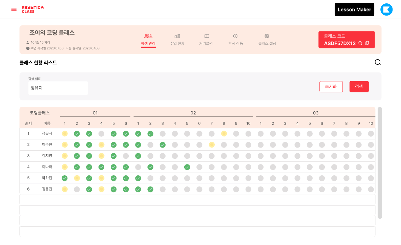The width and height of the screenshot is (401, 245).
Task: Click the search icon beside 클래스 현황 리스트
Action: 378,62
